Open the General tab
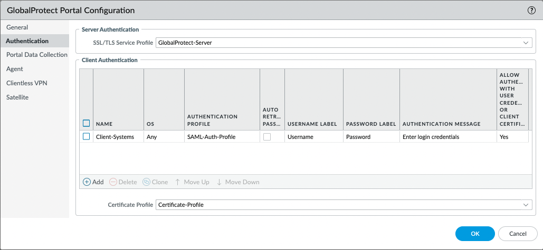Viewport: 543px width, 250px height. [x=17, y=27]
